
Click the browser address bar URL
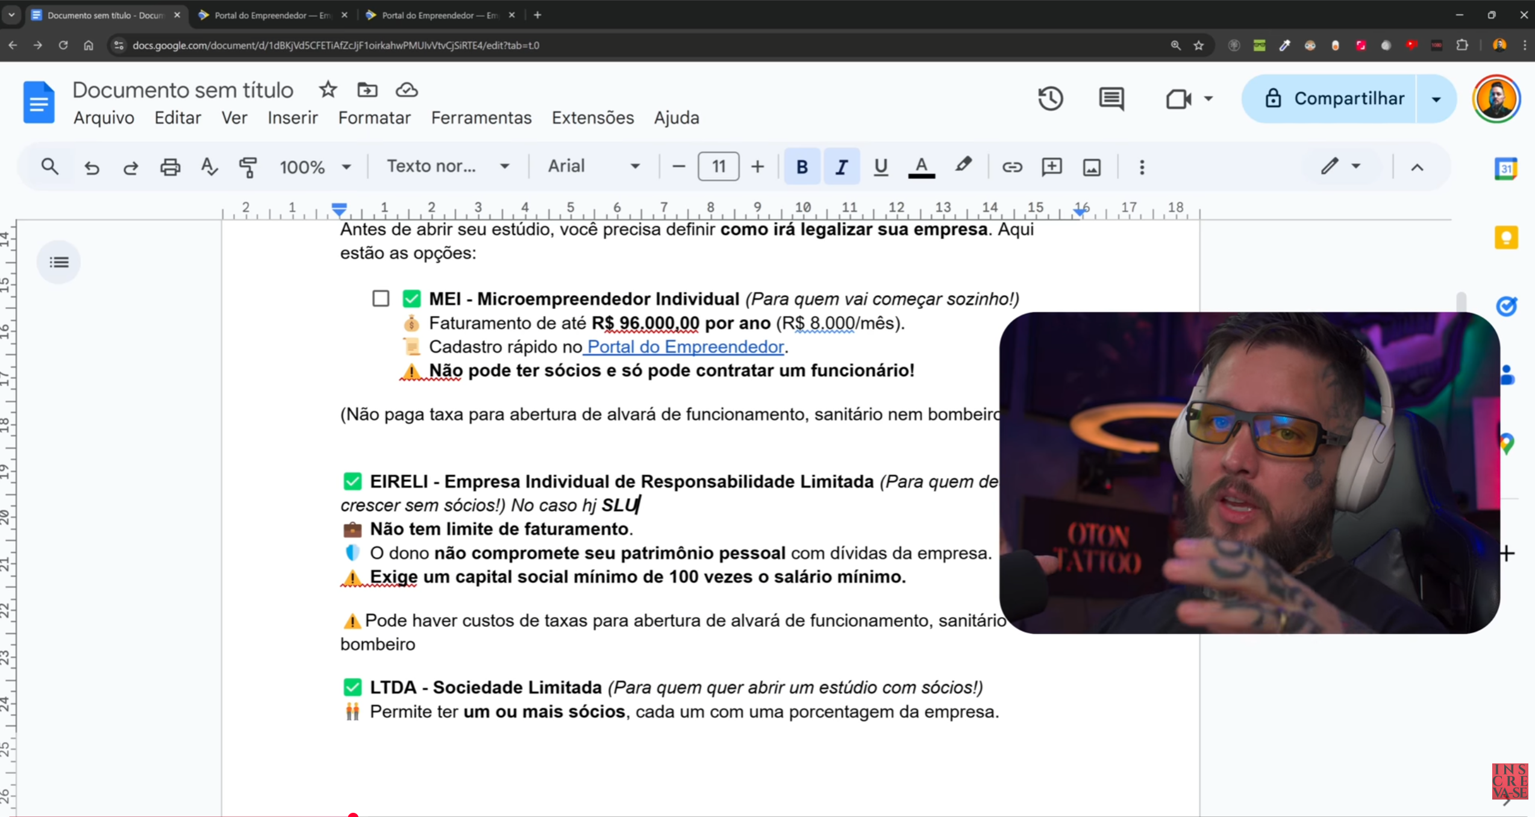(336, 45)
